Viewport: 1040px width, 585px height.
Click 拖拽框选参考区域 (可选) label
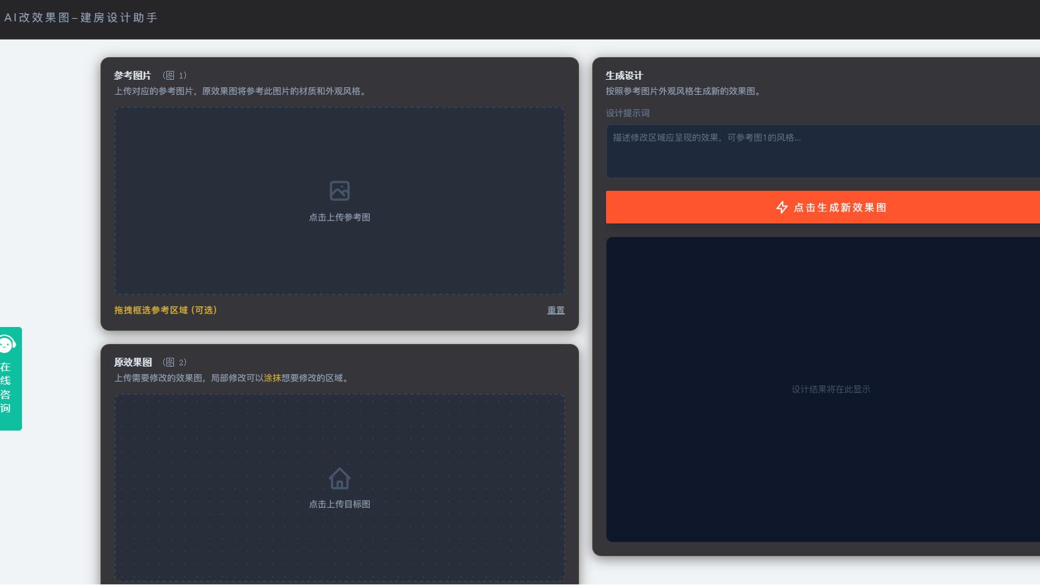point(165,310)
